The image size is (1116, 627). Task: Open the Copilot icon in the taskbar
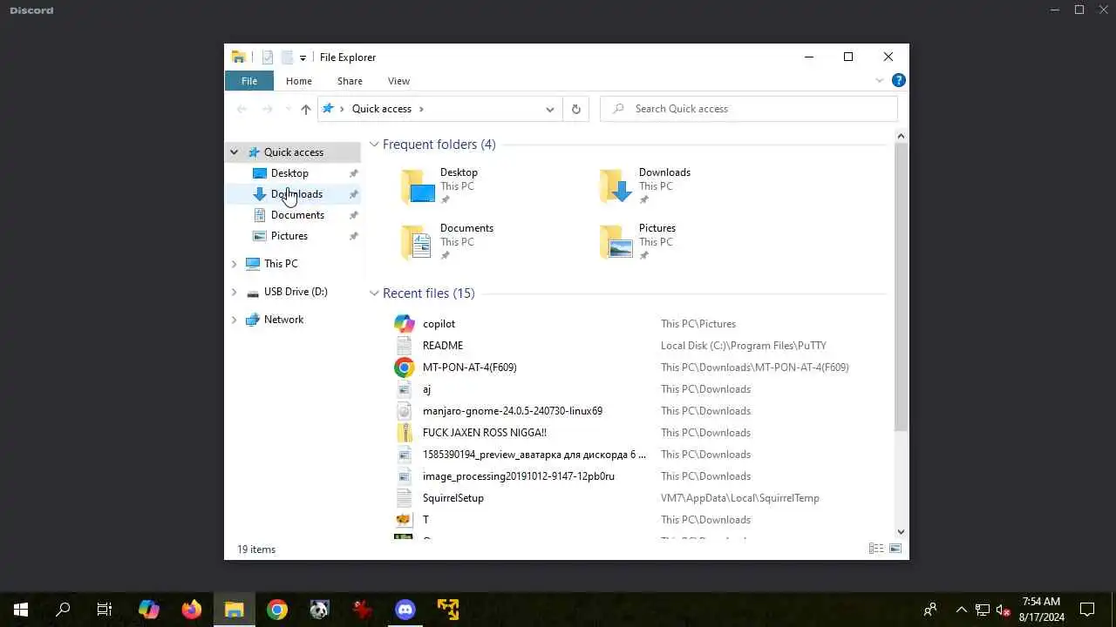(149, 610)
